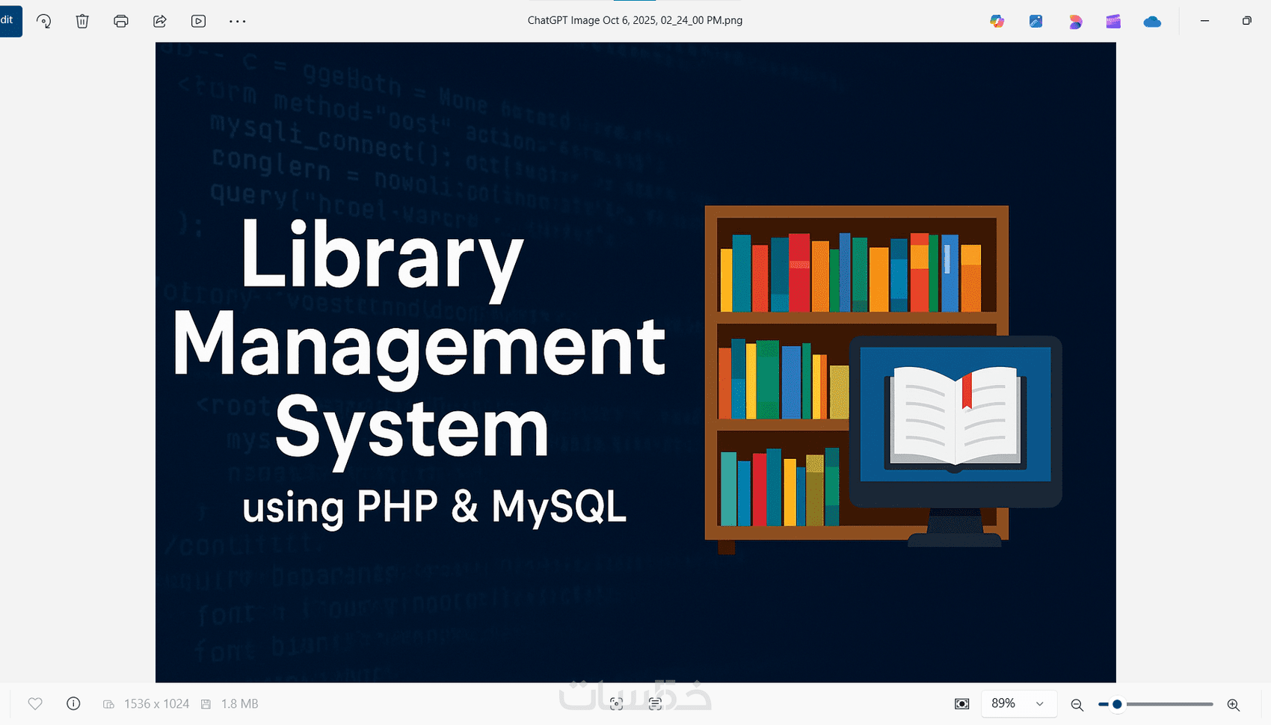Click the 1.8 MB file size text
This screenshot has width=1271, height=725.
239,703
